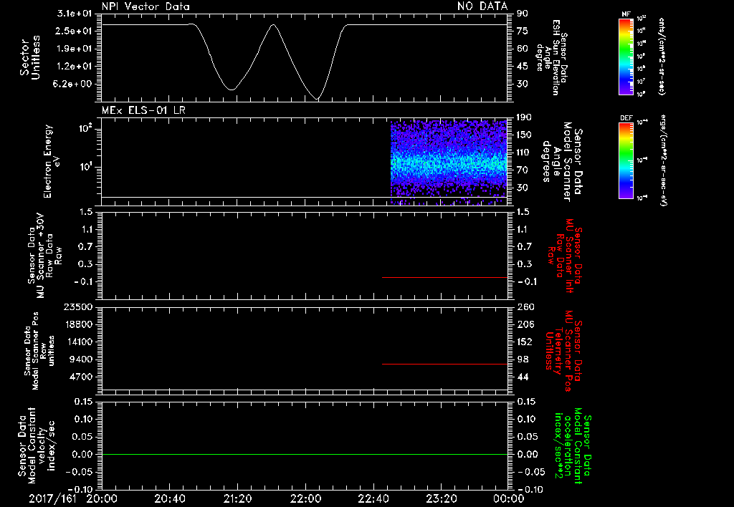Click the DEF color scale bar
Image resolution: width=734 pixels, height=507 pixels.
626,160
